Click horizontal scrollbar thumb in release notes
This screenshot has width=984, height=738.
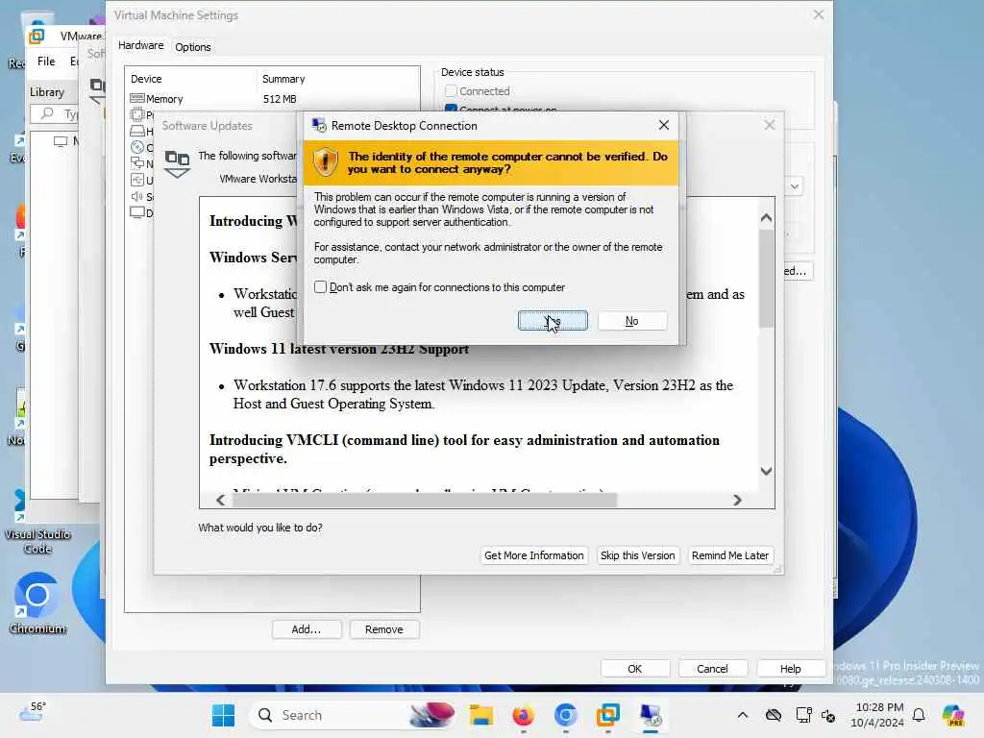[x=425, y=500]
